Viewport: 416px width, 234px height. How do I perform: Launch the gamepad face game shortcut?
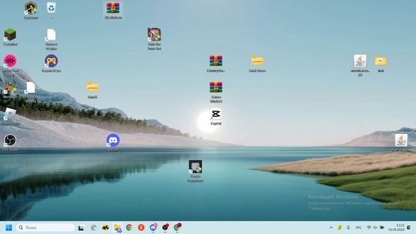(51, 61)
